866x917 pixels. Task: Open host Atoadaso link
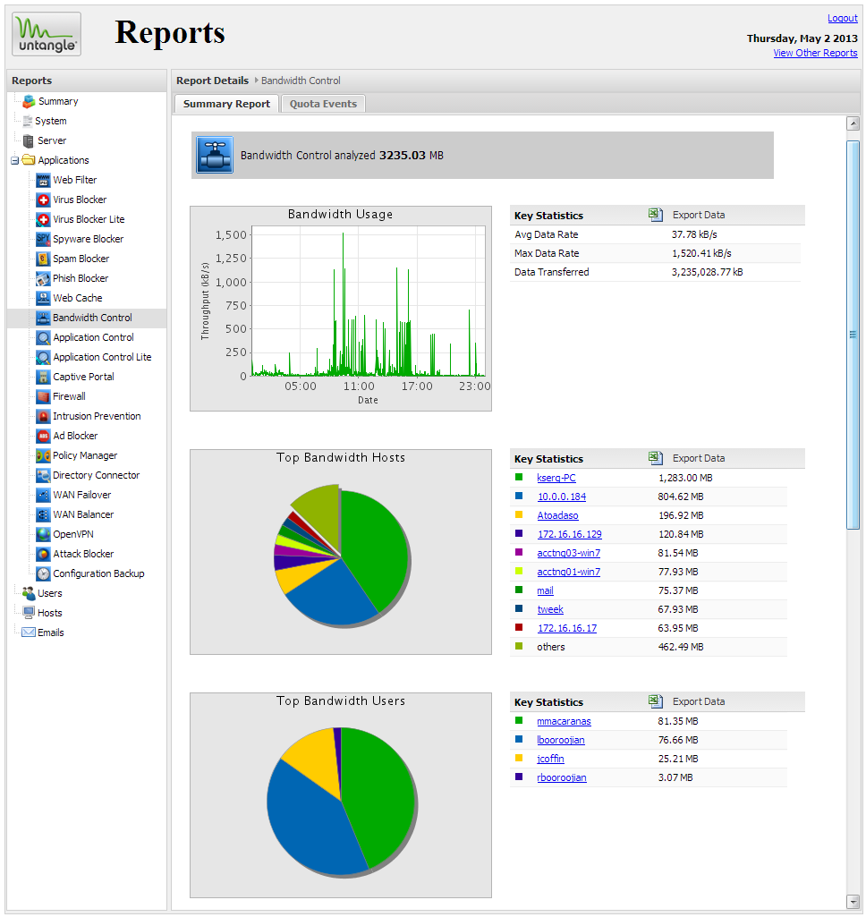[x=557, y=515]
